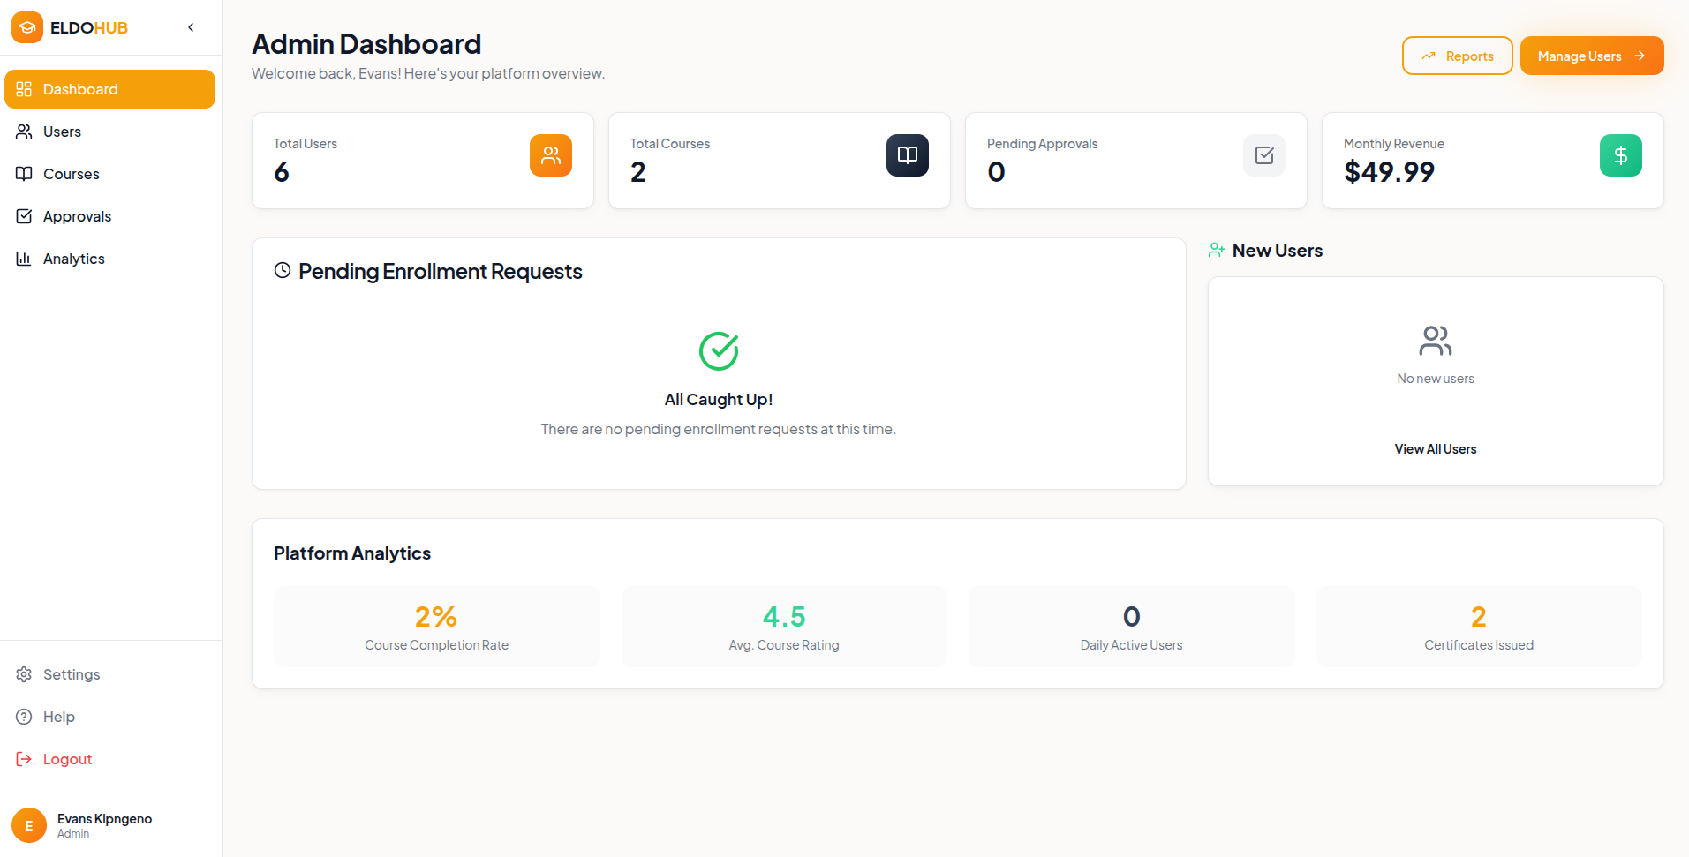1689x857 pixels.
Task: Open Courses via the book icon
Action: [25, 173]
